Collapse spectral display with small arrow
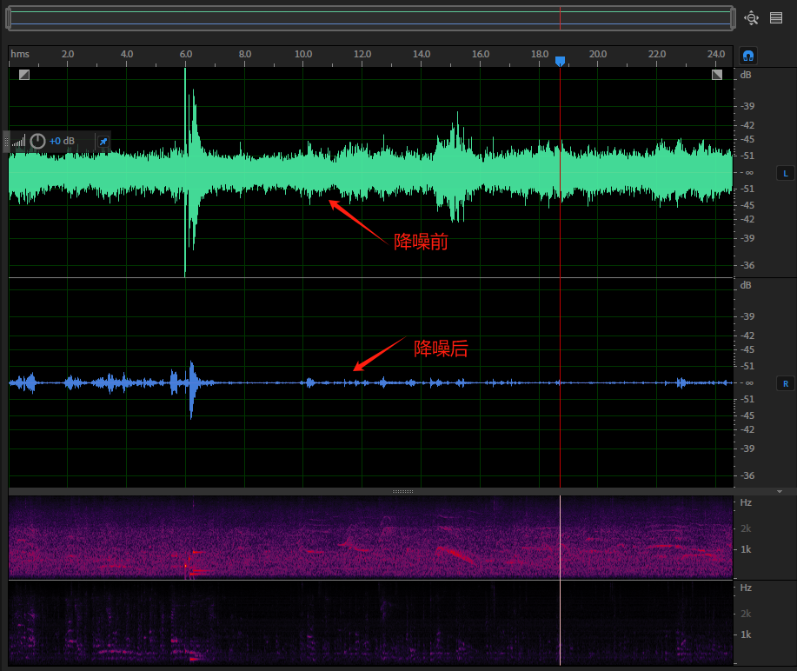This screenshot has height=671, width=797. click(780, 491)
